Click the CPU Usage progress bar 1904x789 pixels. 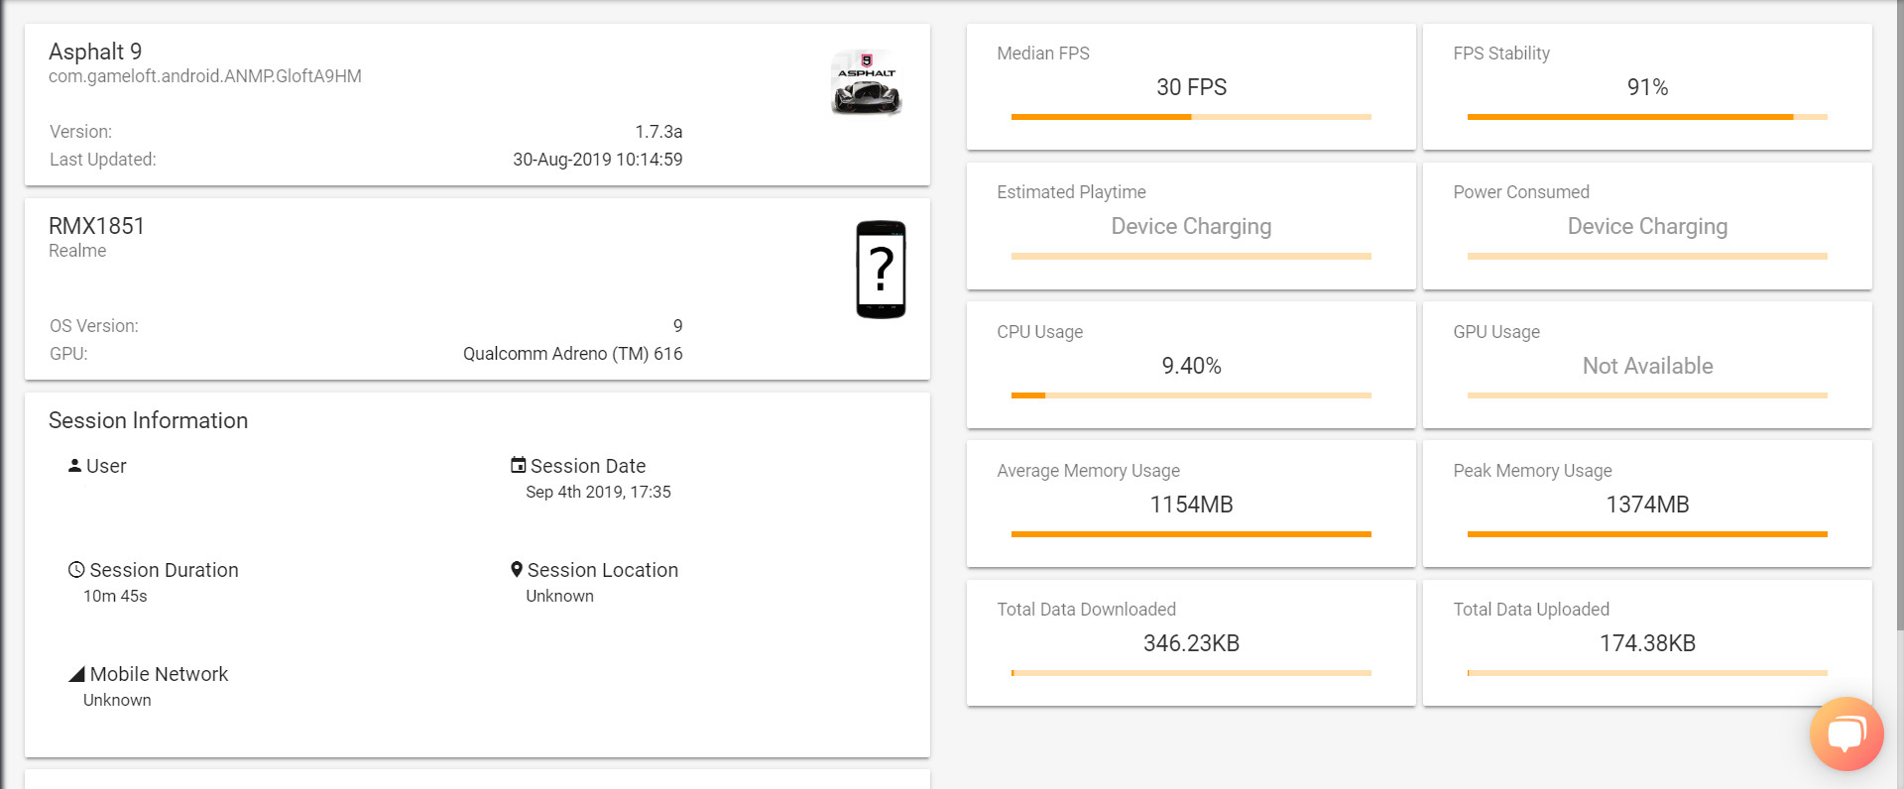tap(1191, 395)
